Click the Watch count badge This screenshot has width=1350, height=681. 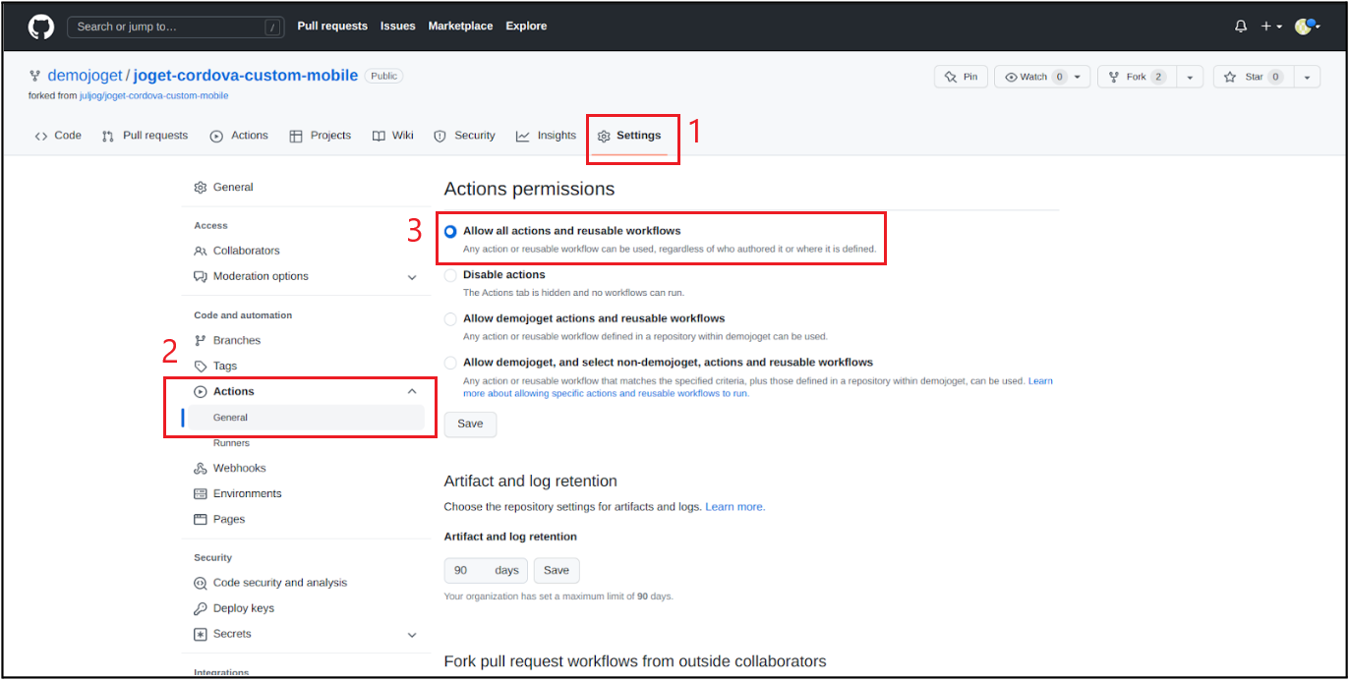pyautogui.click(x=1059, y=77)
